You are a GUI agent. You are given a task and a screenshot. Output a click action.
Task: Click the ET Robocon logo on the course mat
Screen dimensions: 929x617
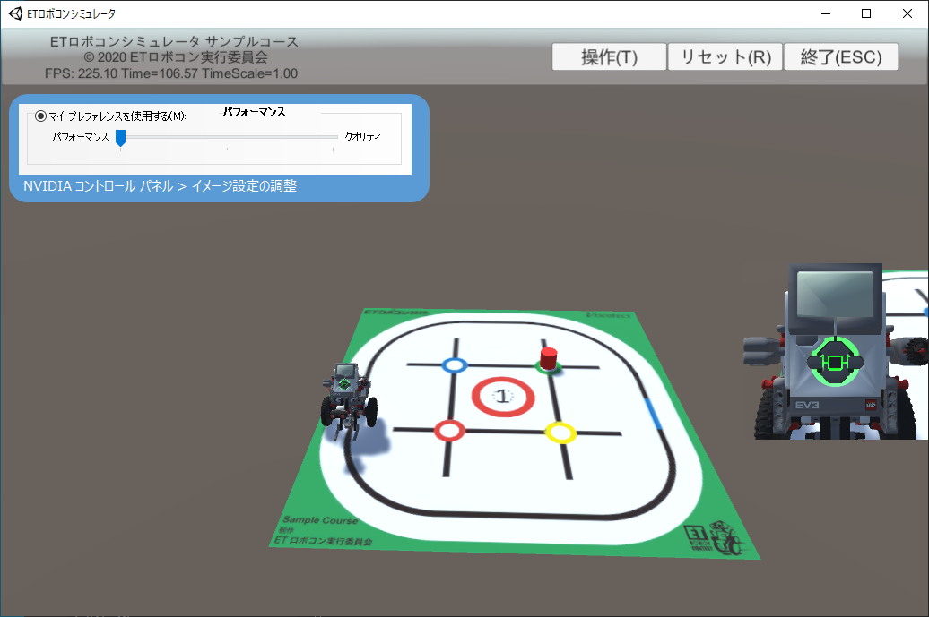(714, 537)
